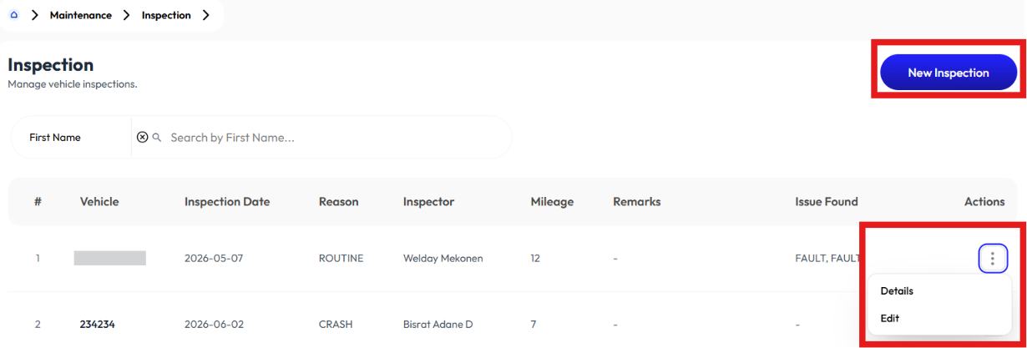The image size is (1027, 348).
Task: Select vehicle 234234 in the second row
Action: (x=97, y=324)
